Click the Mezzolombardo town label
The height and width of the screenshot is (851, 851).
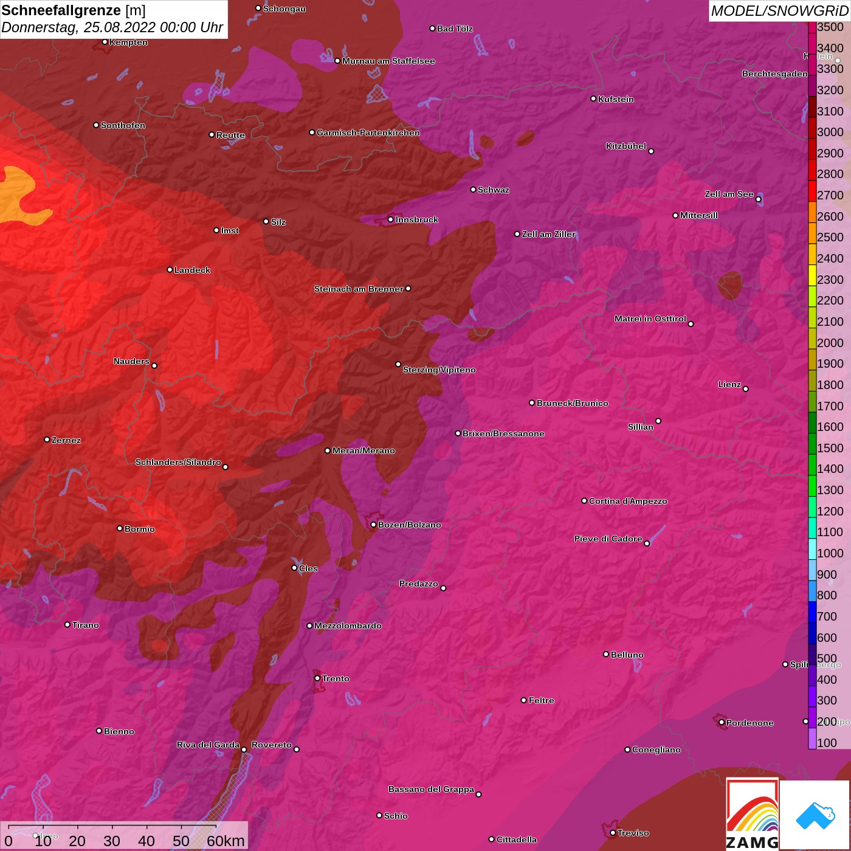348,625
